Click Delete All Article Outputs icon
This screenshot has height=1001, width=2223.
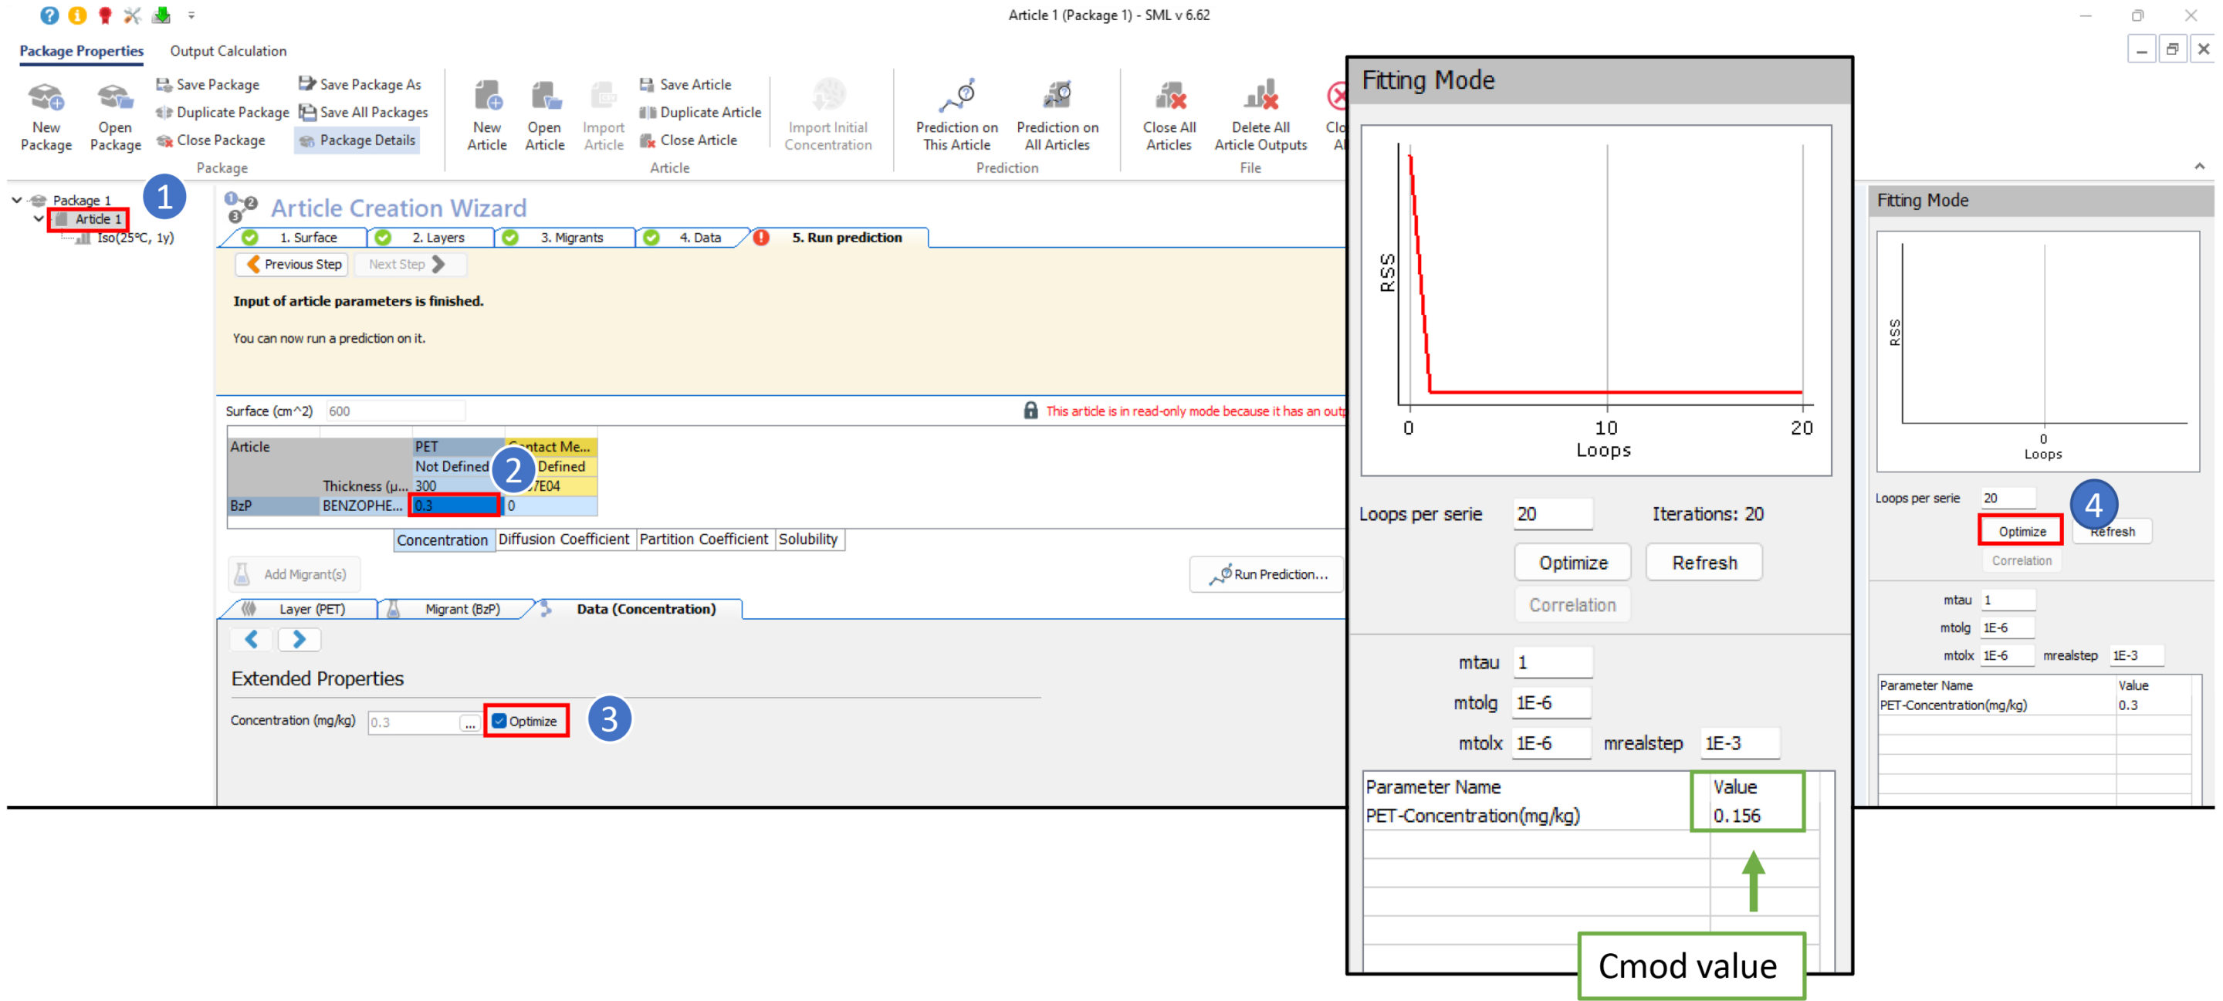[1260, 97]
